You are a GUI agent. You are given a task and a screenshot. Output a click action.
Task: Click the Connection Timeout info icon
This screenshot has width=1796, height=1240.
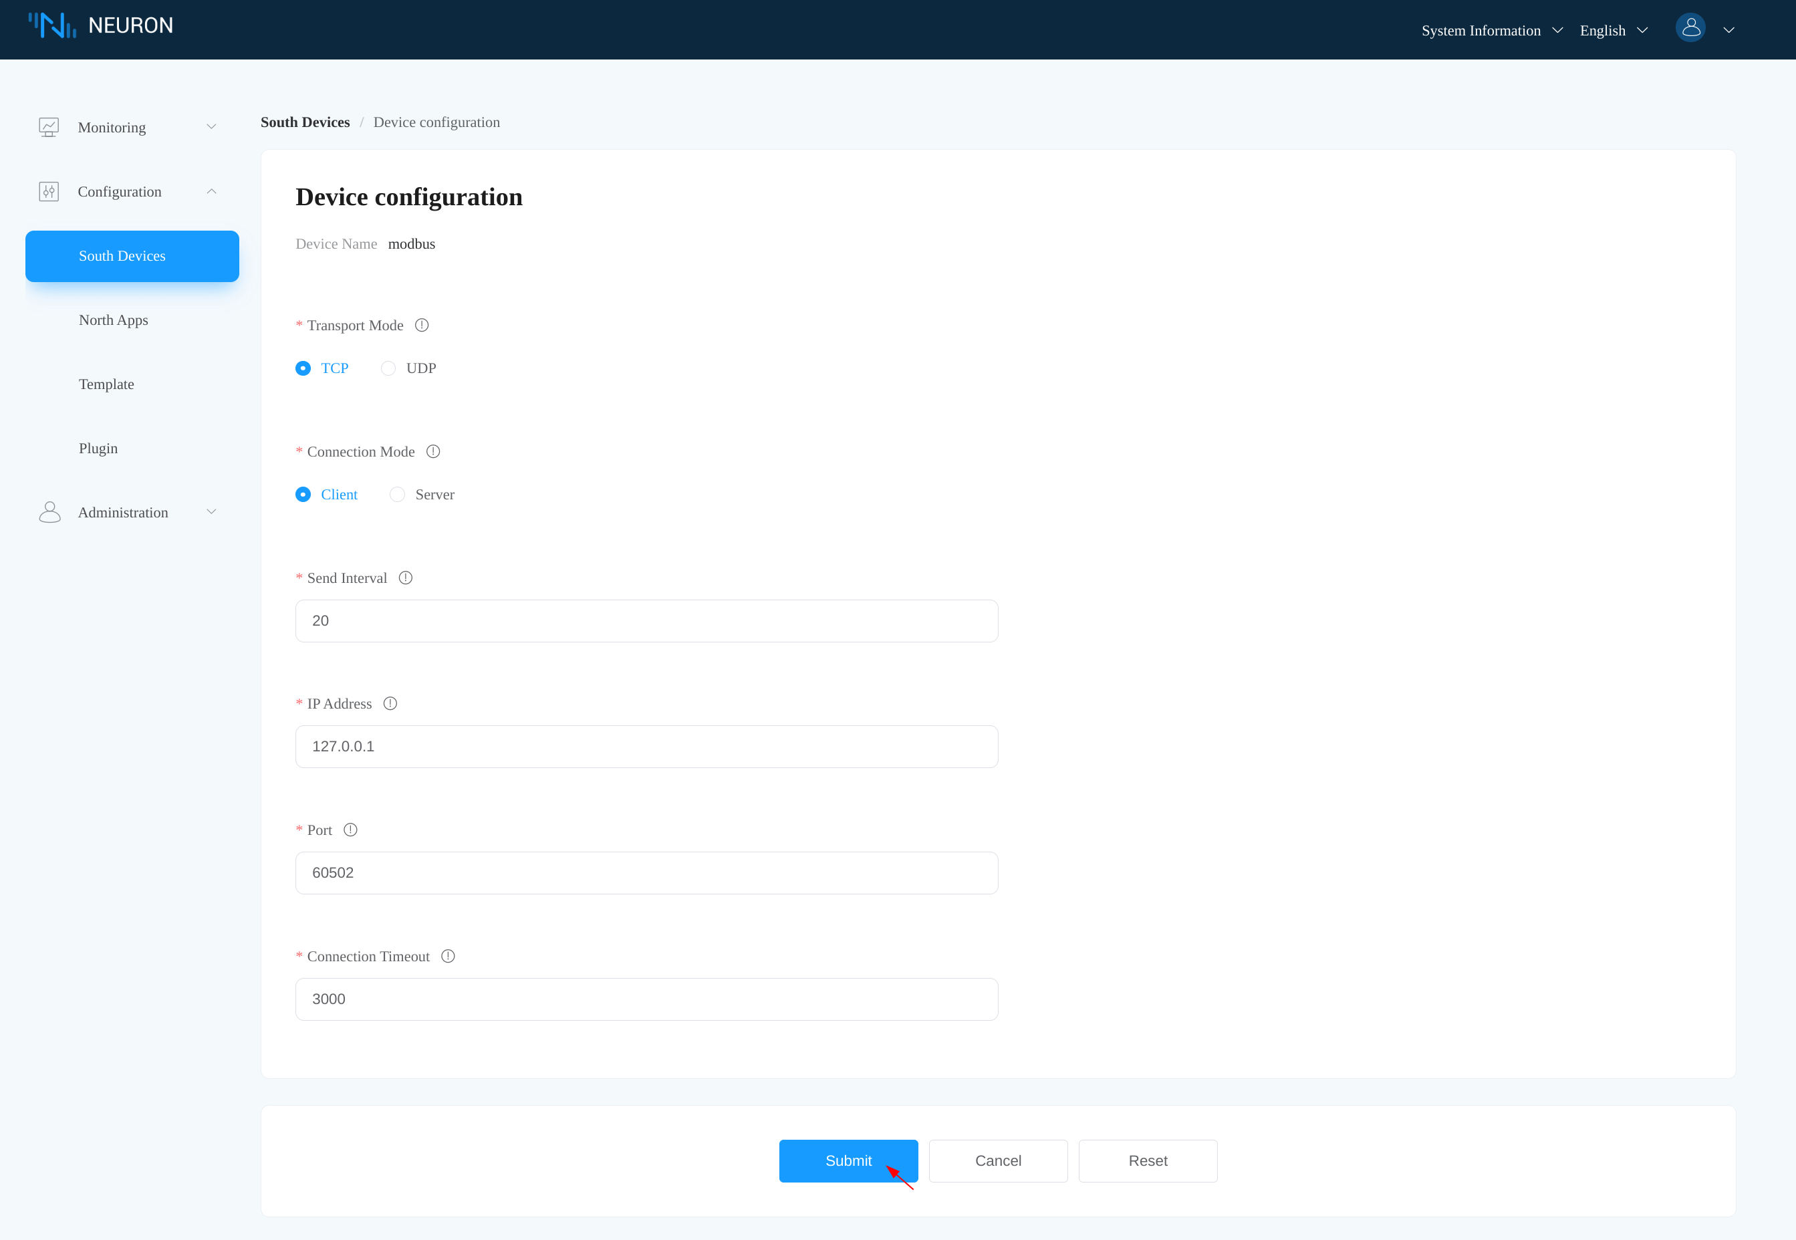point(448,957)
